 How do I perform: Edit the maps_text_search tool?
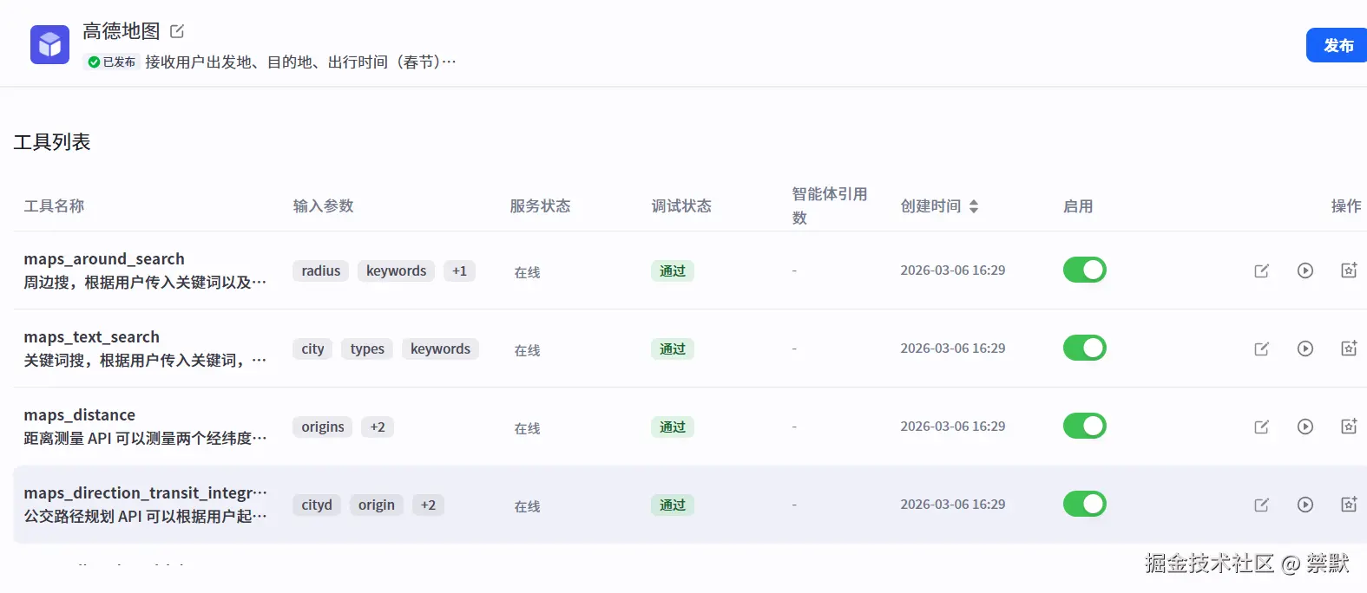click(x=1261, y=349)
